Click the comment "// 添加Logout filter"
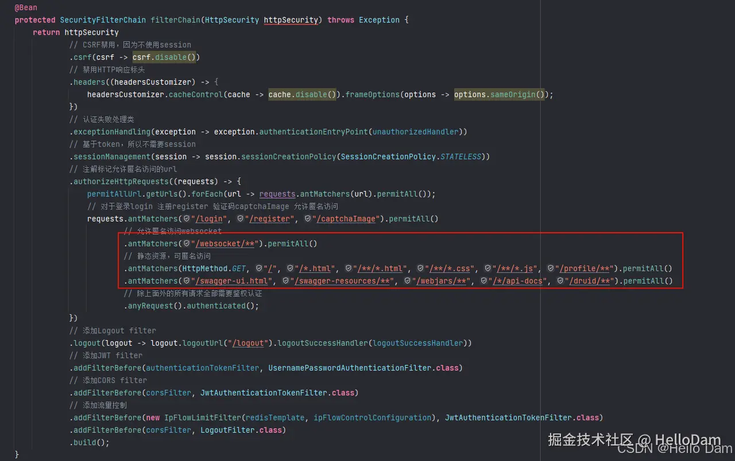 point(113,331)
